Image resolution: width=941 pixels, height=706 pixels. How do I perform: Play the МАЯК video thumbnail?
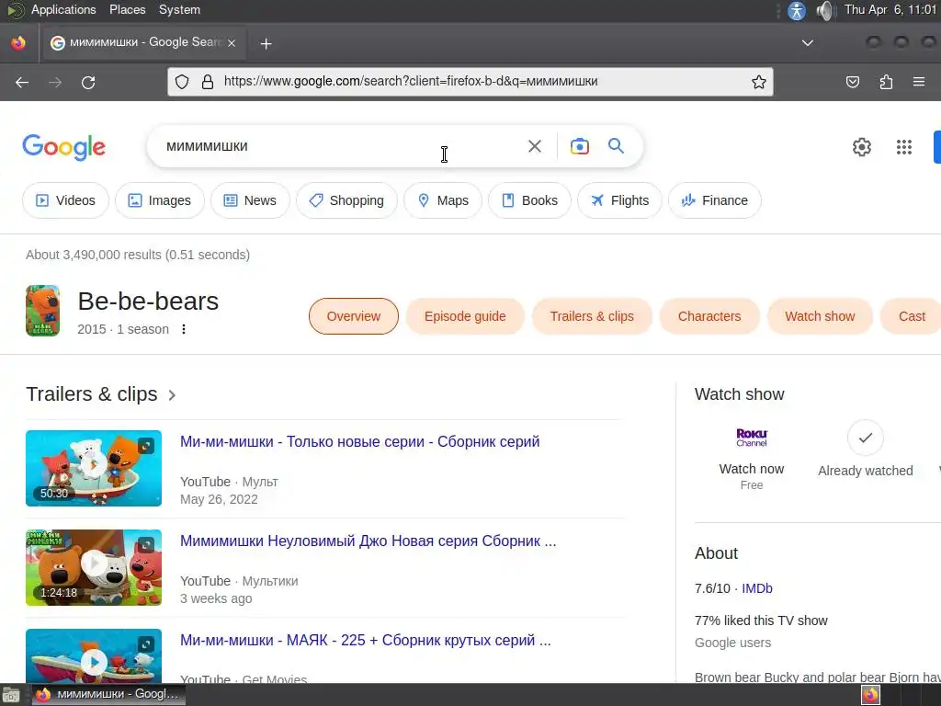tap(94, 655)
